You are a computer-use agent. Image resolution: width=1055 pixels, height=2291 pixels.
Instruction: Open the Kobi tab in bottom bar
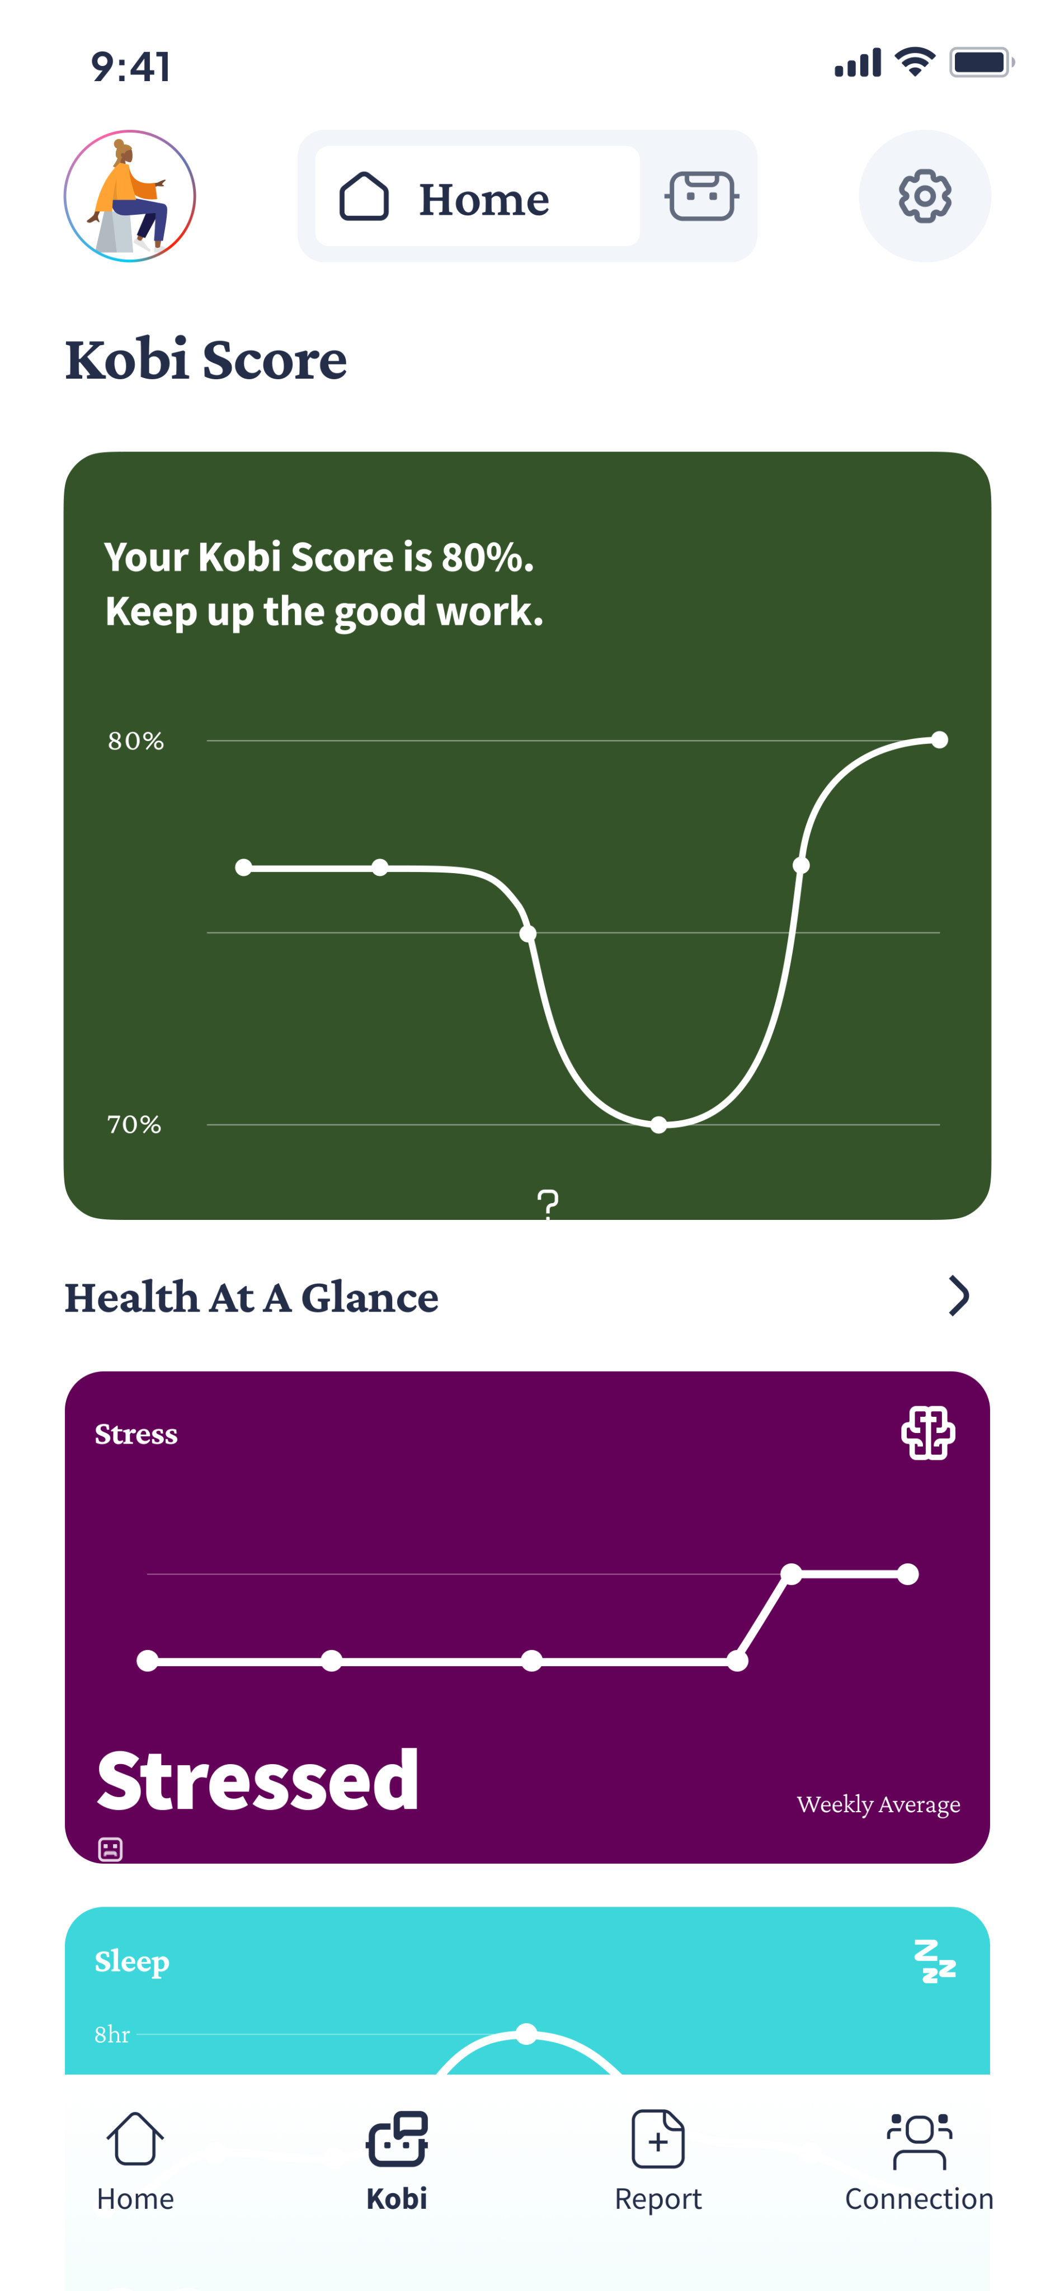397,2160
